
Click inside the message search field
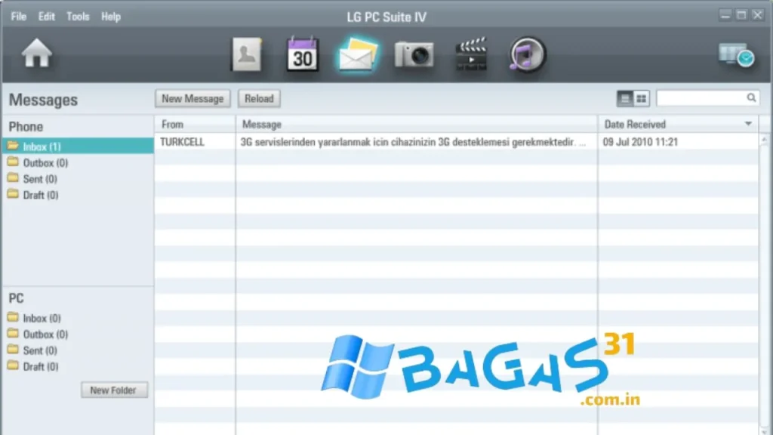pyautogui.click(x=701, y=98)
